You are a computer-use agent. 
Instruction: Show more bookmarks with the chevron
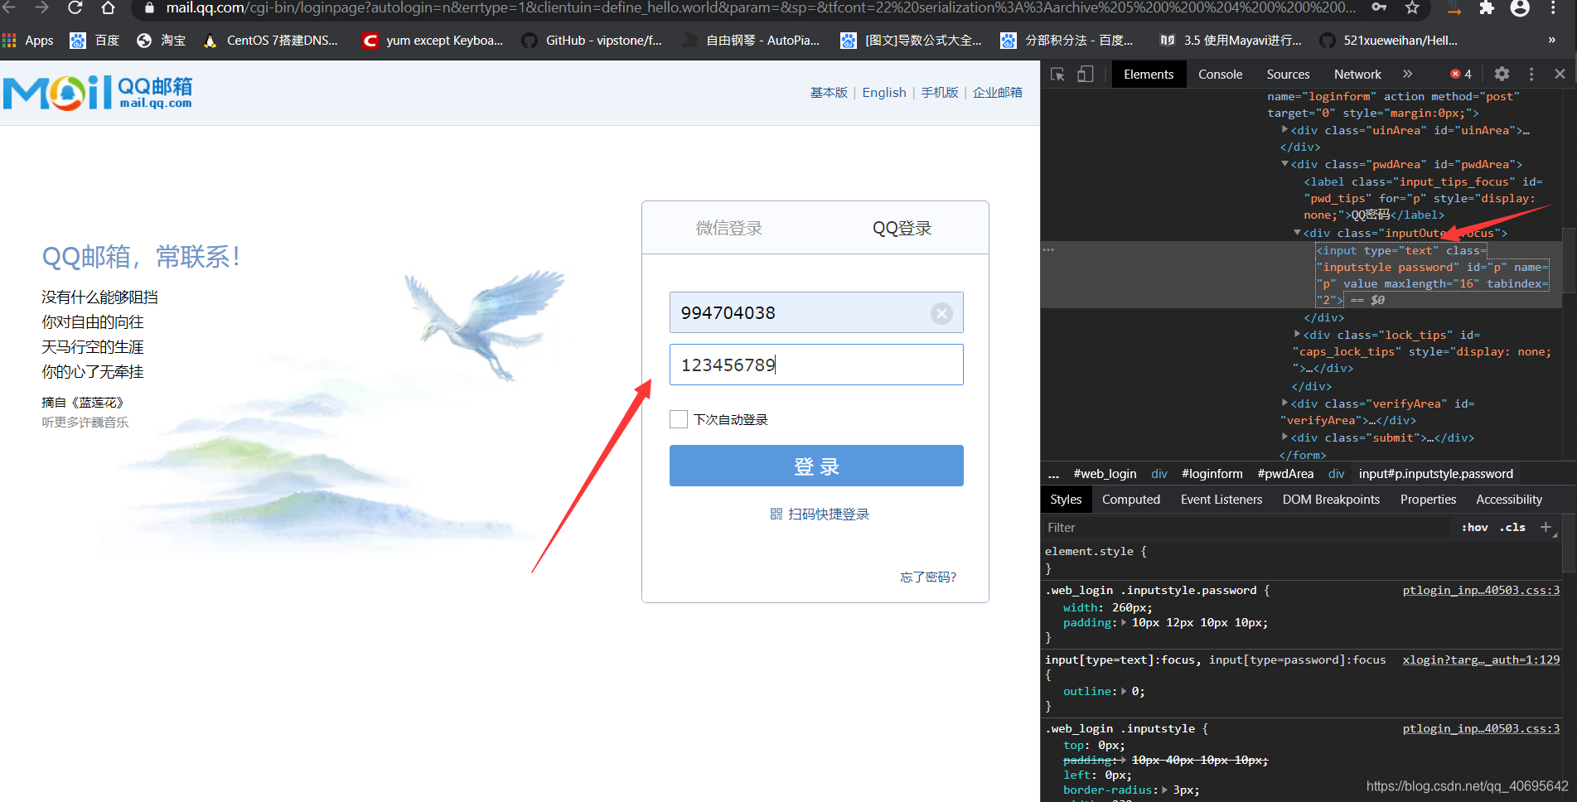[x=1551, y=40]
